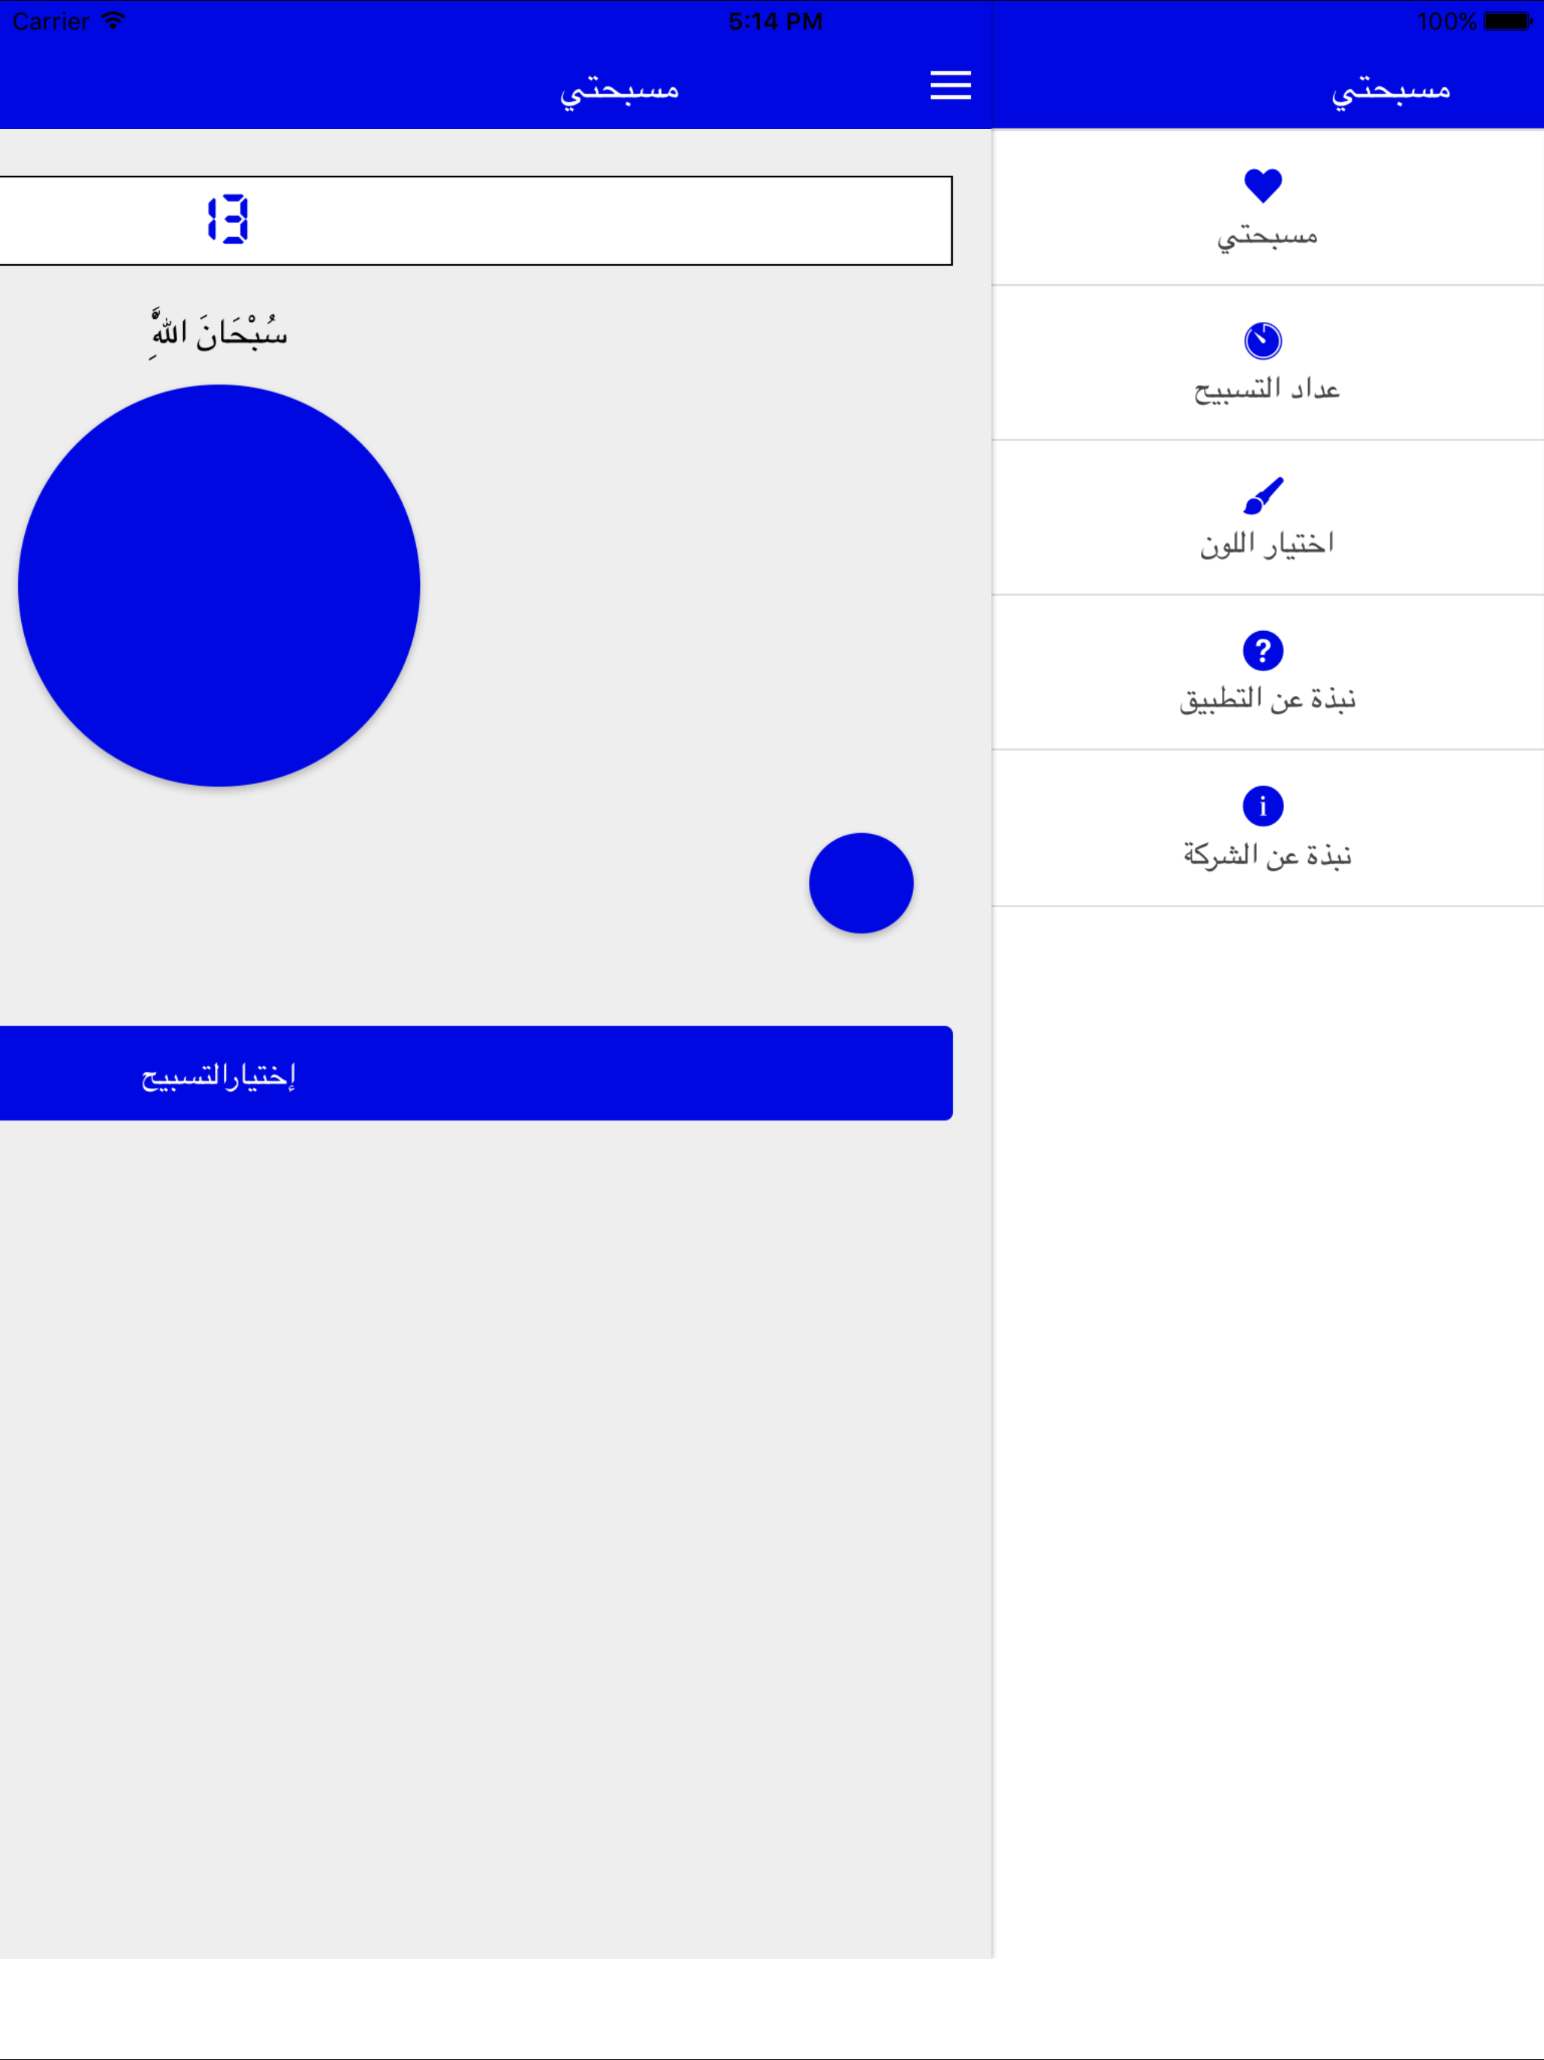Tap the clock icon for عداد التسبيح
This screenshot has width=1544, height=2060.
[1263, 341]
